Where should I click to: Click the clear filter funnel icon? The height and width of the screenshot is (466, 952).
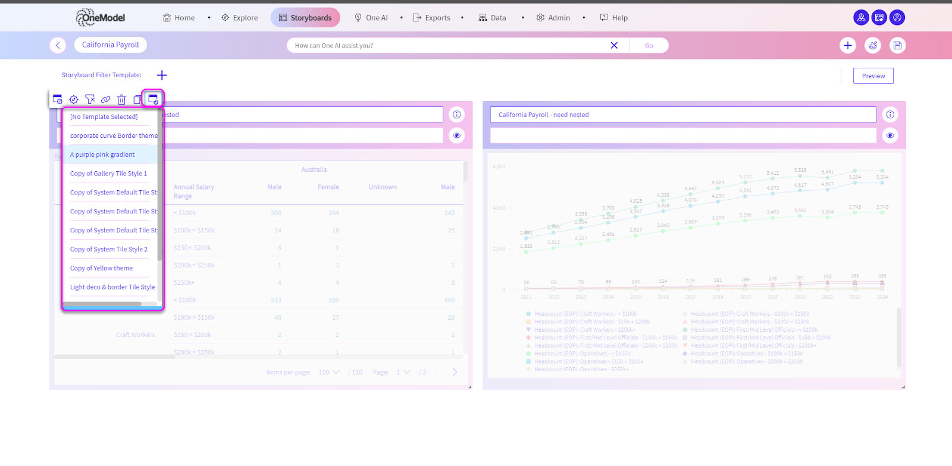(x=90, y=99)
